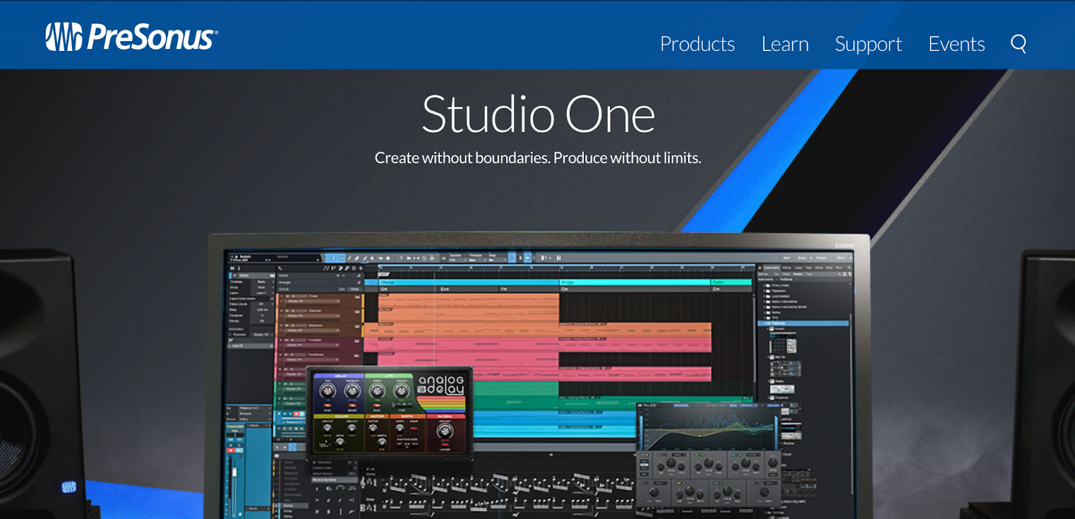The height and width of the screenshot is (519, 1075).
Task: Click the Learn link in navigation
Action: (784, 44)
